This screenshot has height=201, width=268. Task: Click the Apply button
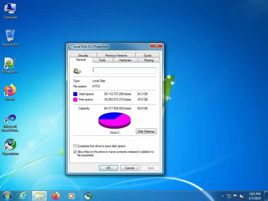151,168
